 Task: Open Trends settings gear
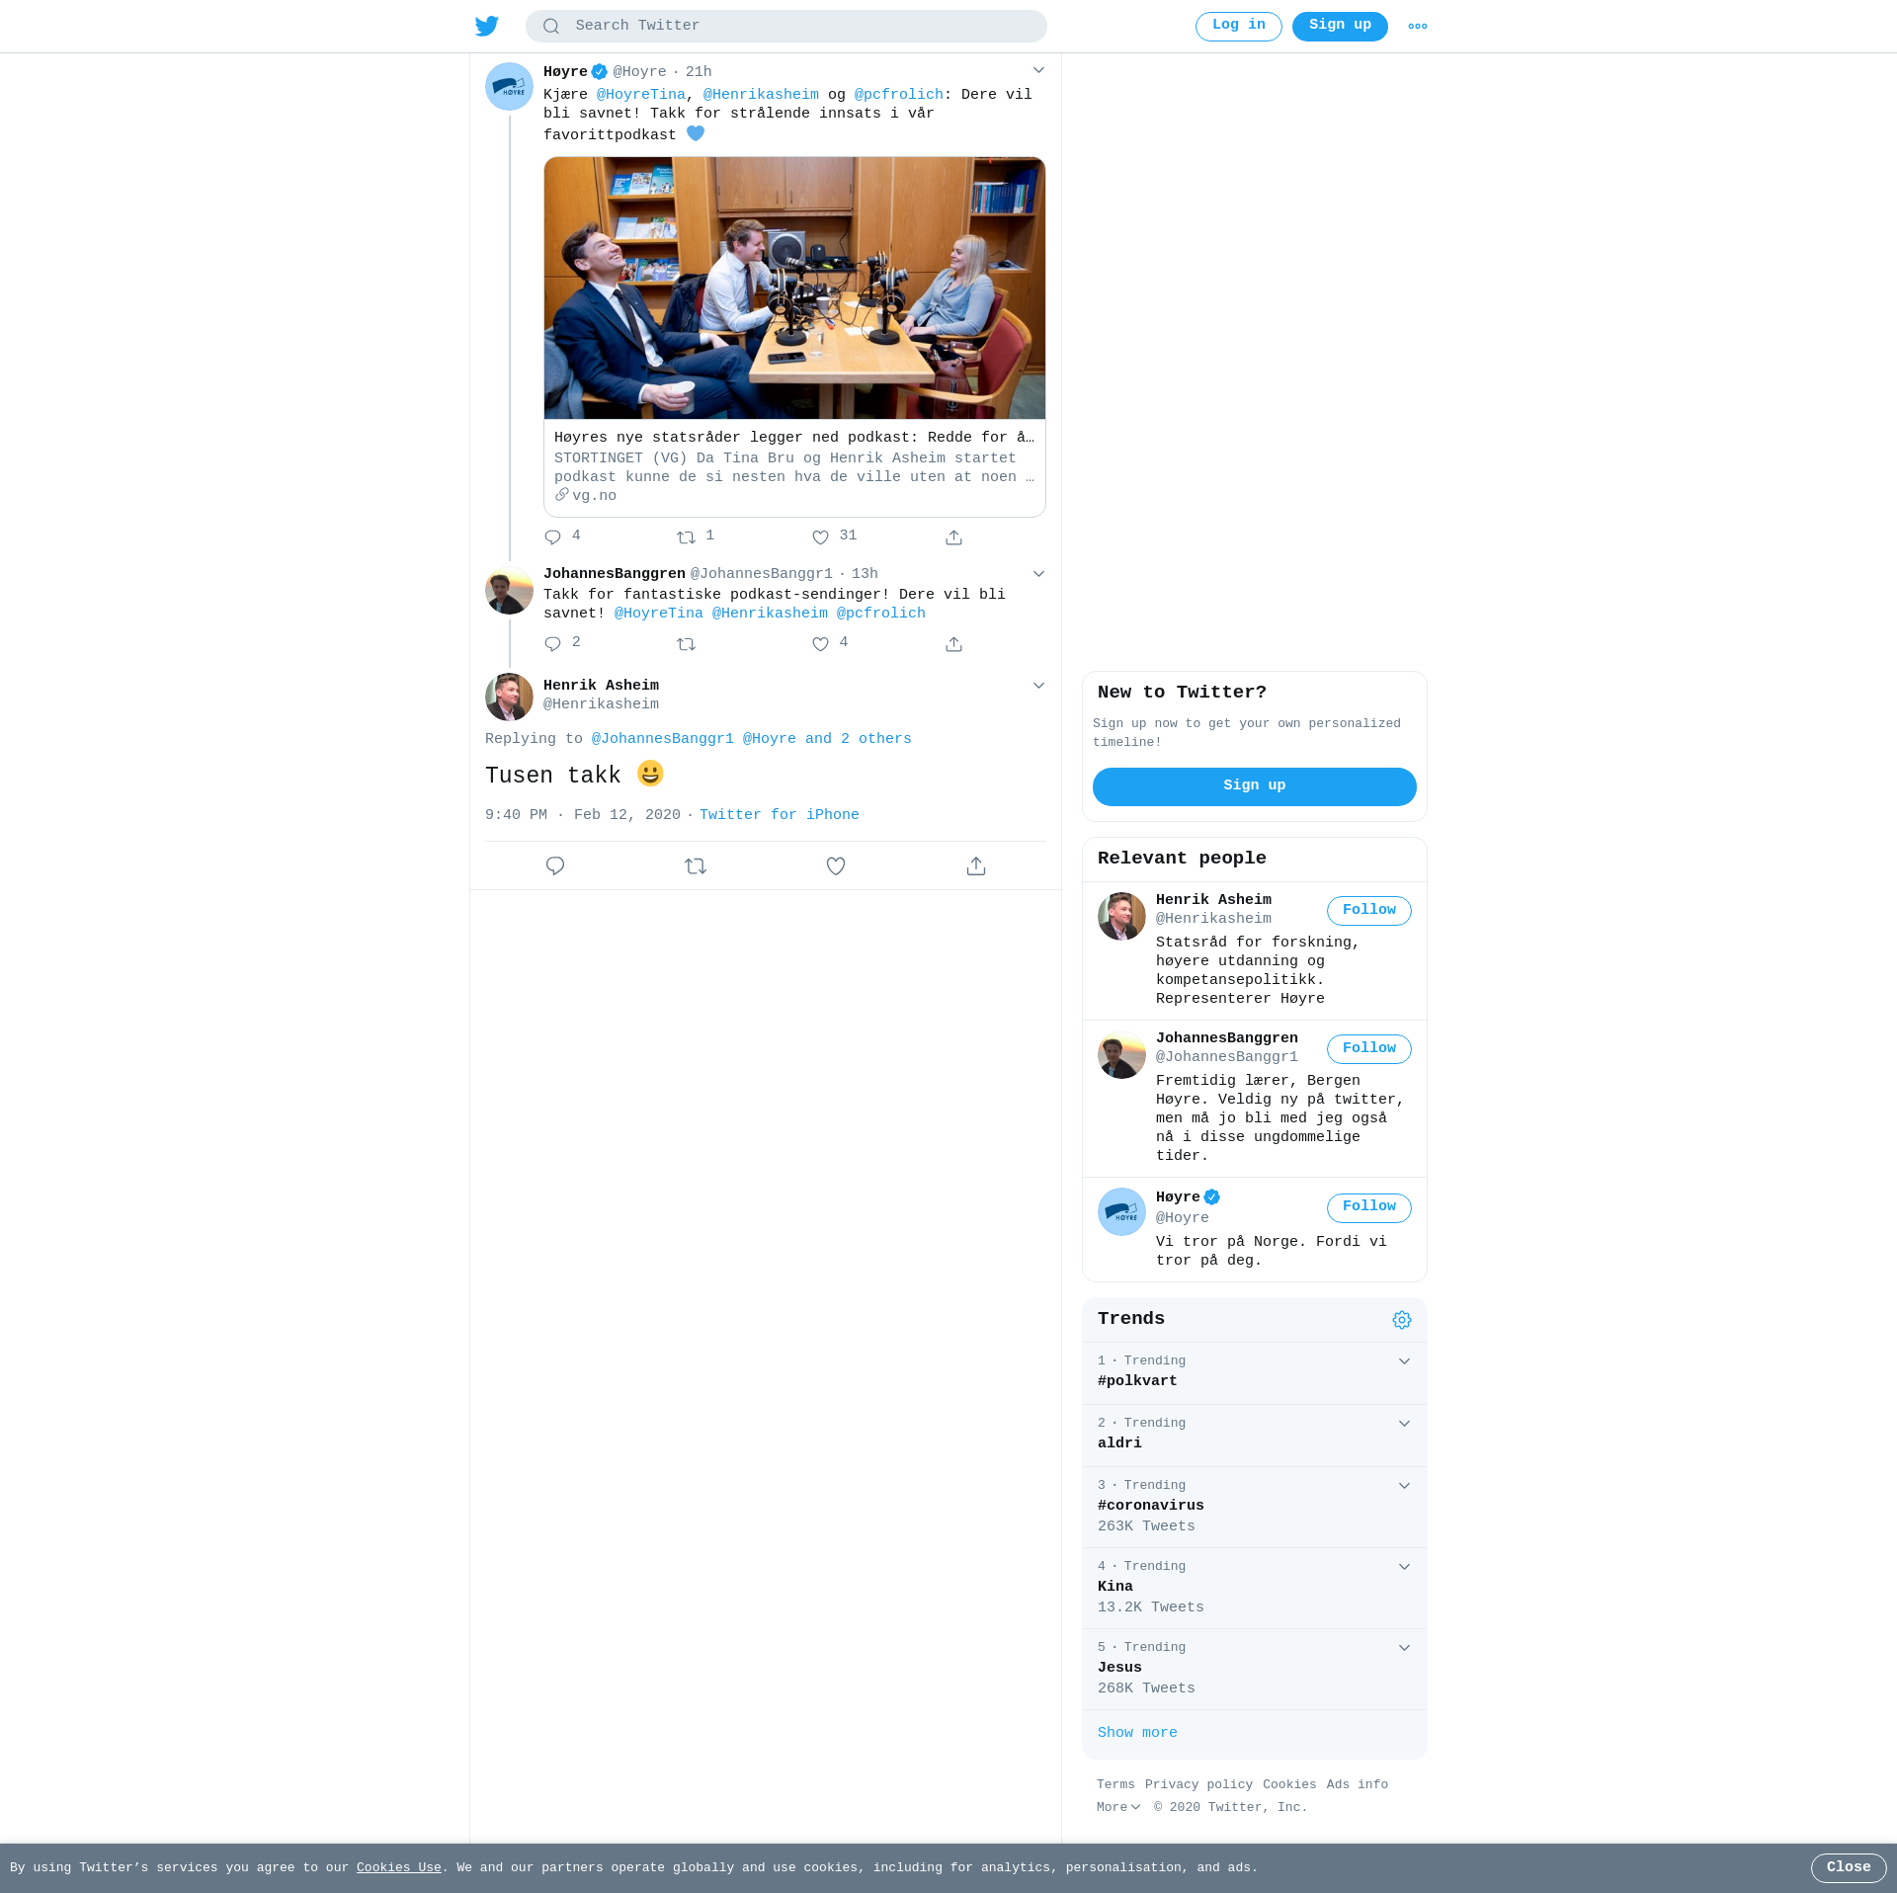click(x=1402, y=1320)
